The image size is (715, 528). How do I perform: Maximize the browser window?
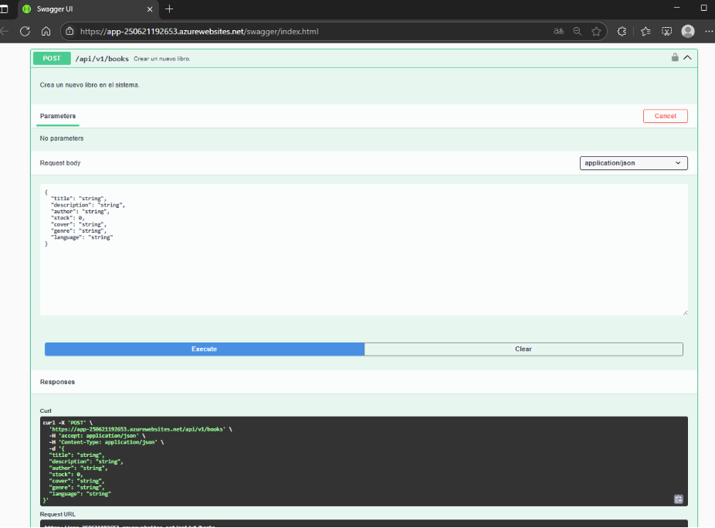[703, 8]
